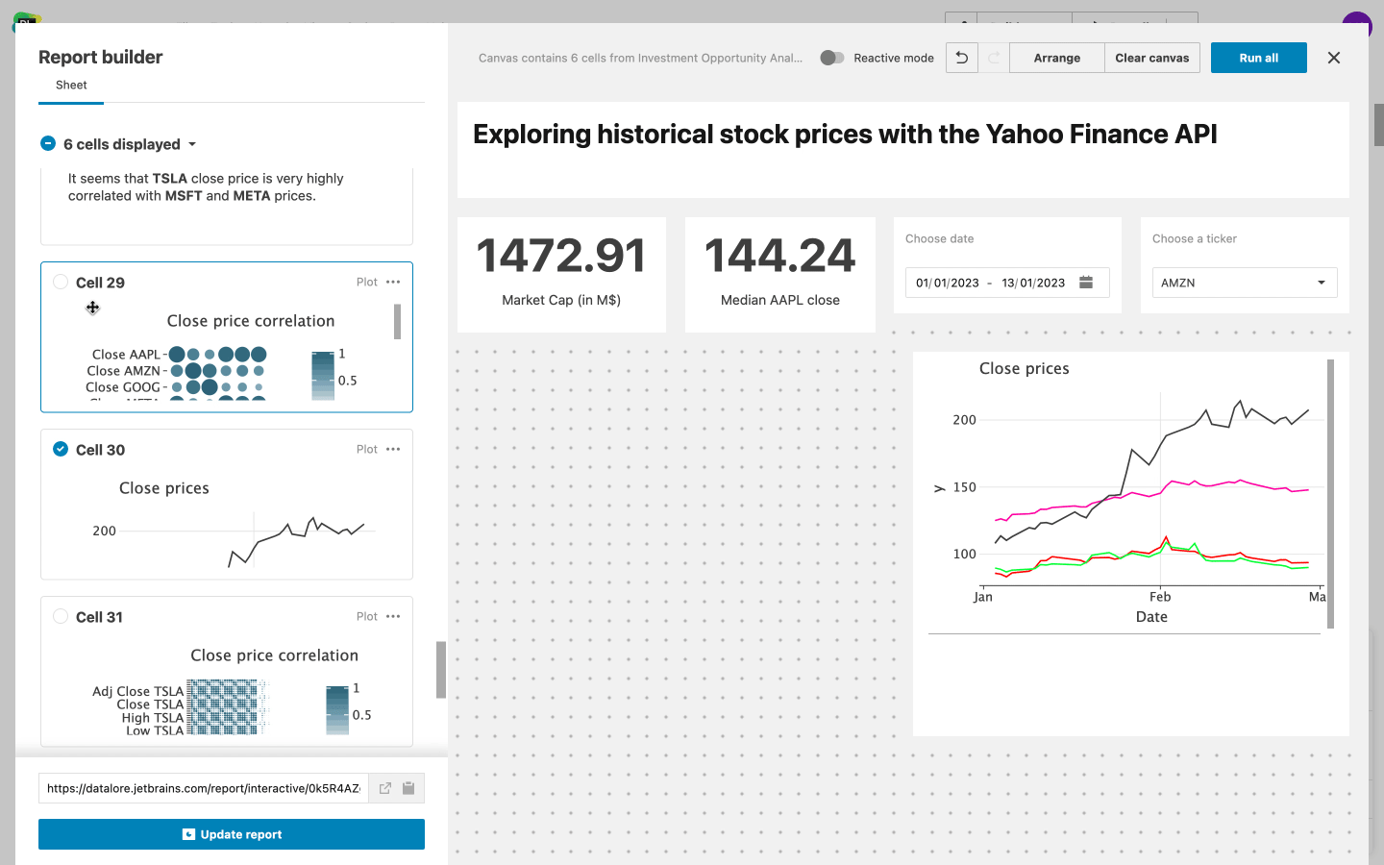Screen dimensions: 1384x865
Task: Open Cell 29 three-dot options menu
Action: tap(393, 283)
